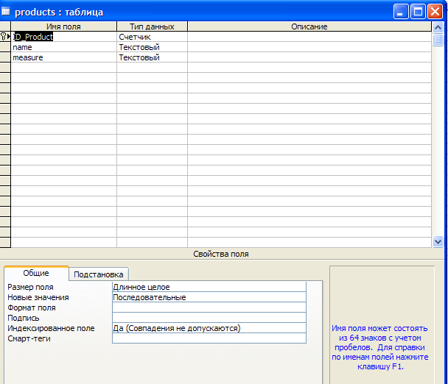Click the Имя поля column header
Screen dimensions: 448x384
(x=63, y=26)
